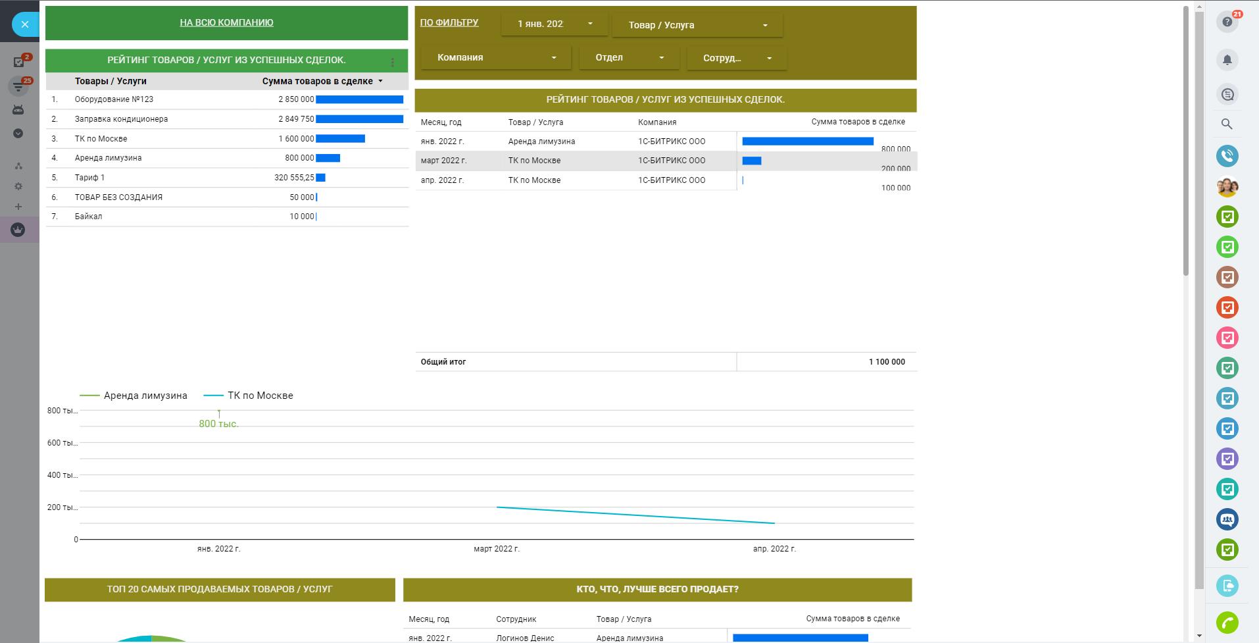1259x643 pixels.
Task: Open the crown icon in left sidebar
Action: pyautogui.click(x=18, y=230)
